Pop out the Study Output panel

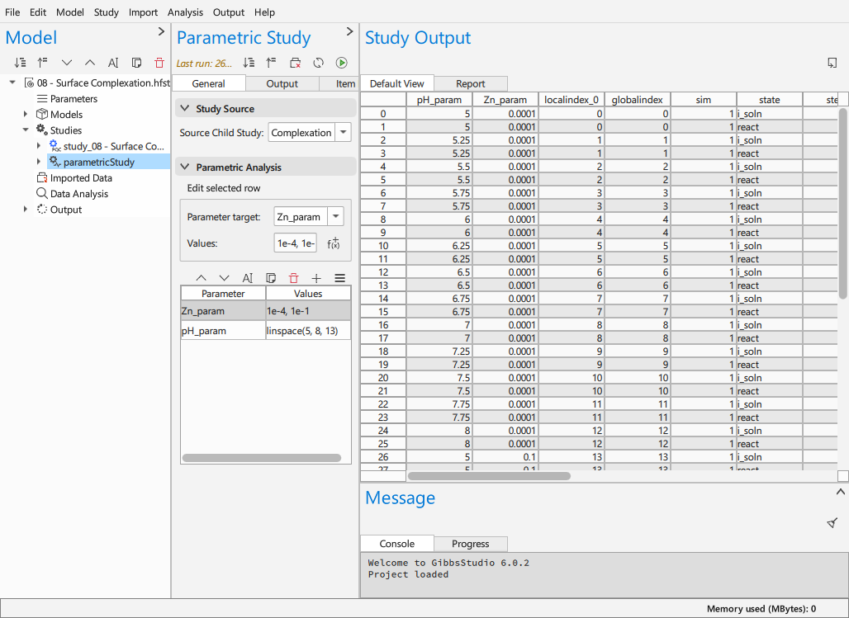tap(832, 63)
